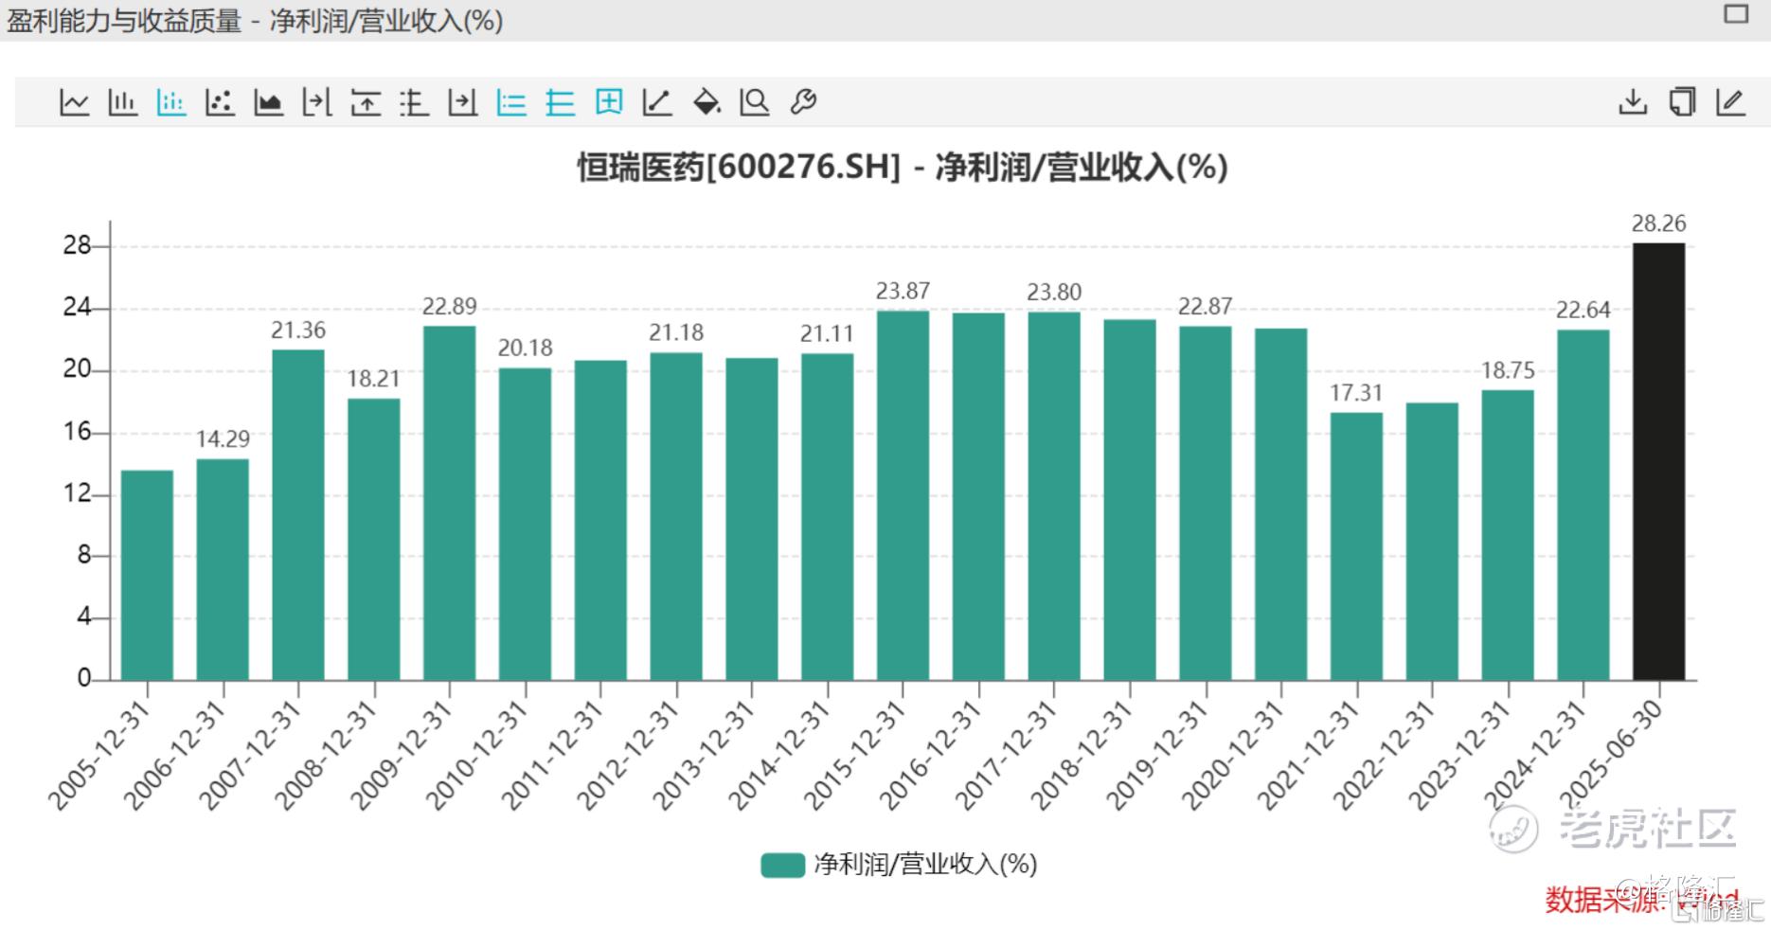Viewport: 1771px width, 930px height.
Task: Click the y-axis value 12
Action: click(x=77, y=493)
